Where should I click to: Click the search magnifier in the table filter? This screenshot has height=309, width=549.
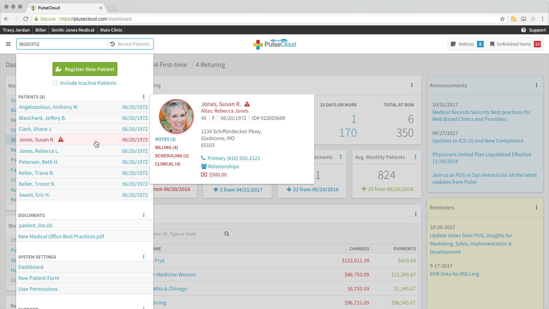(227, 234)
